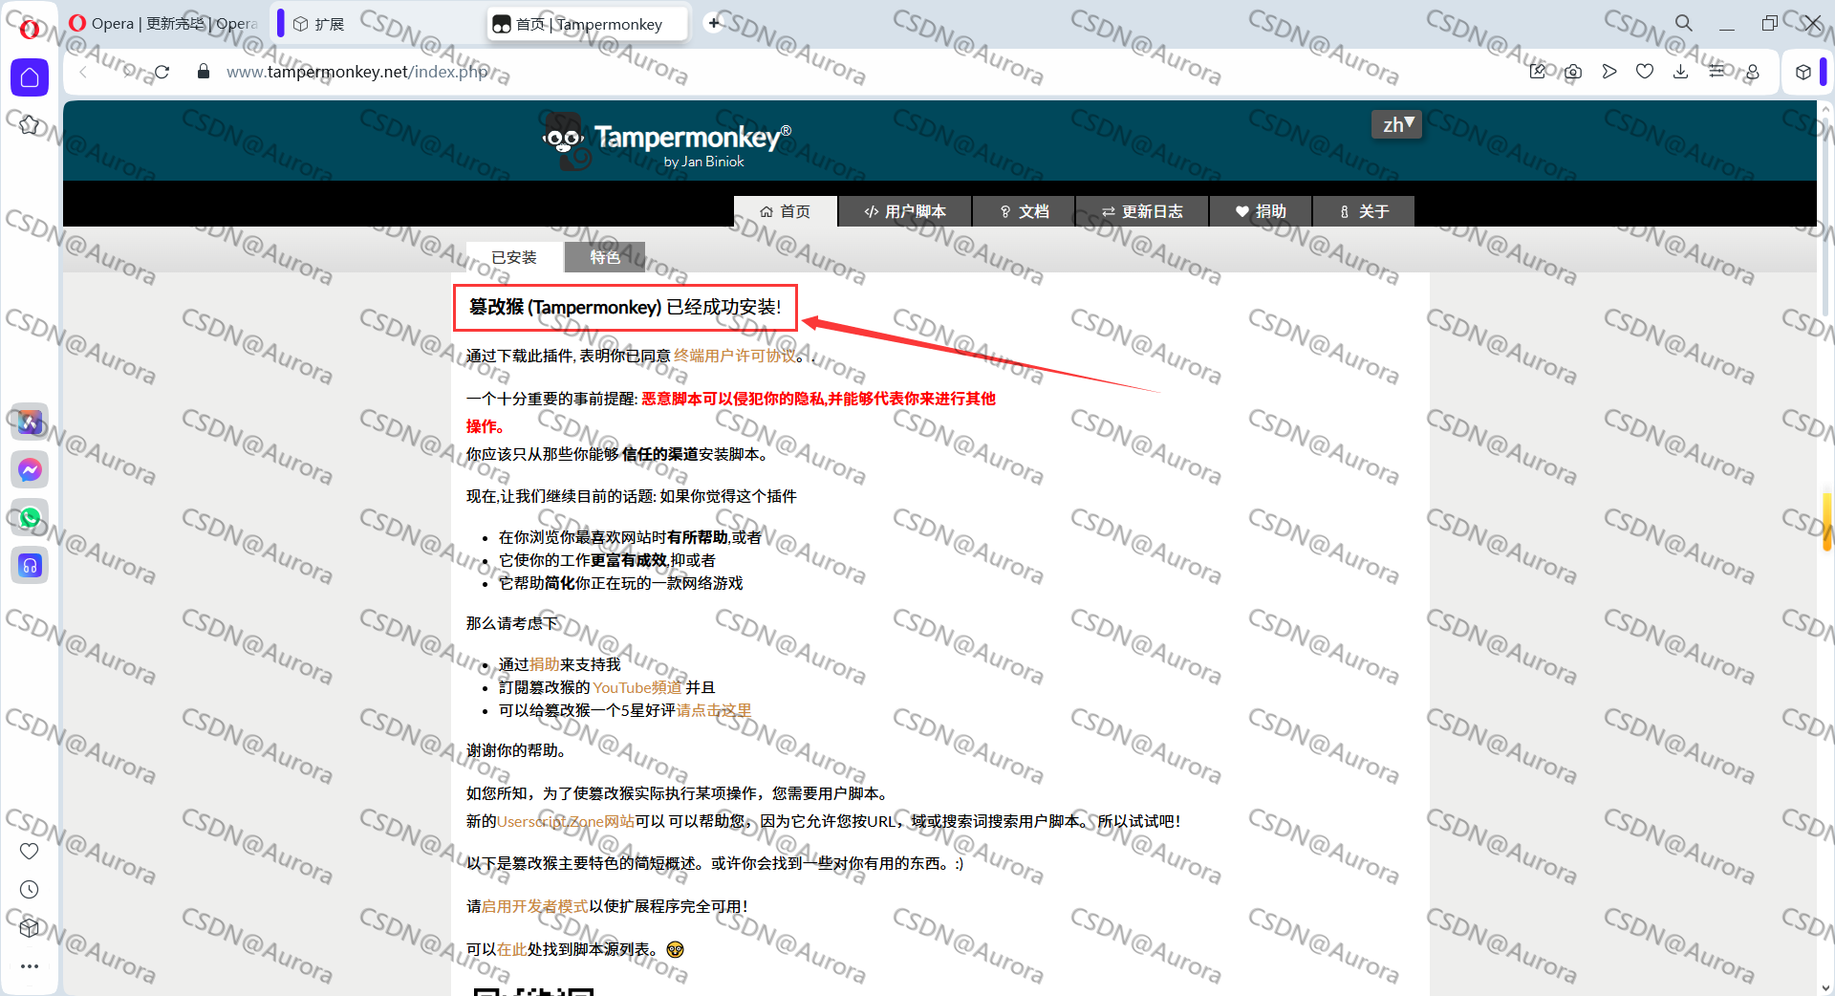
Task: Open history clock in sidebar
Action: pos(30,889)
